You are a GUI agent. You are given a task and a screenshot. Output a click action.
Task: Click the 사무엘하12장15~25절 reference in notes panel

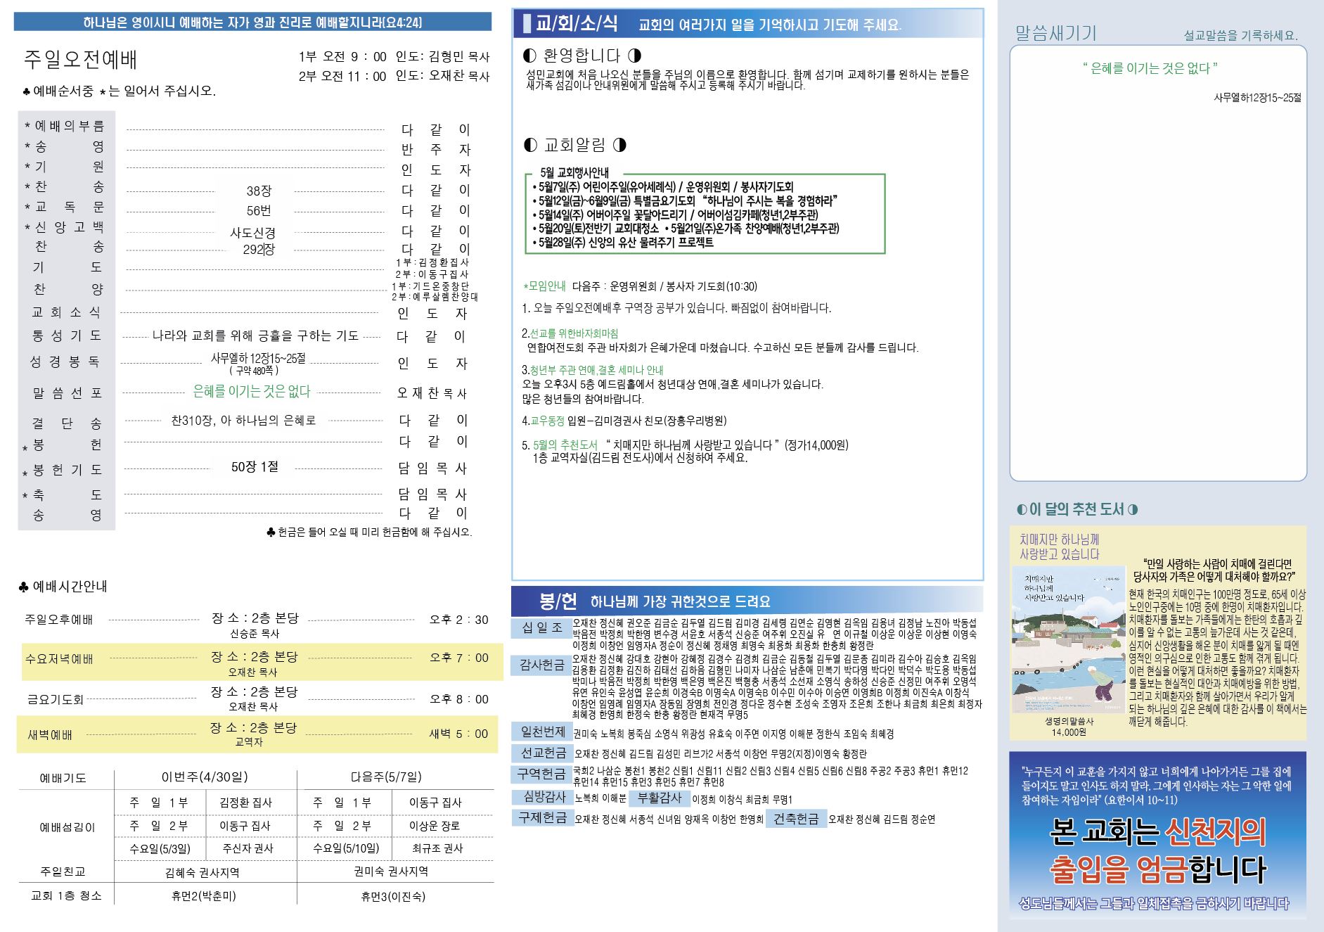1257,98
